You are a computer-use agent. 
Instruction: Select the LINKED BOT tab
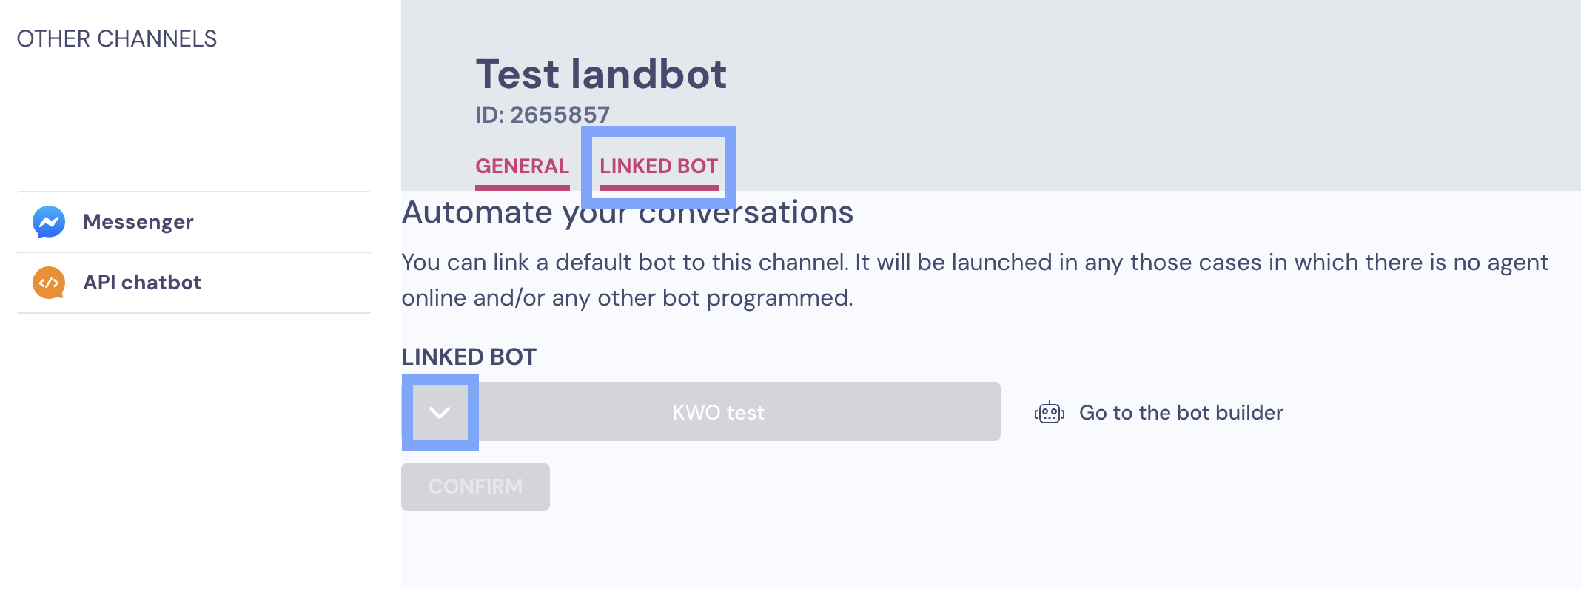point(659,166)
